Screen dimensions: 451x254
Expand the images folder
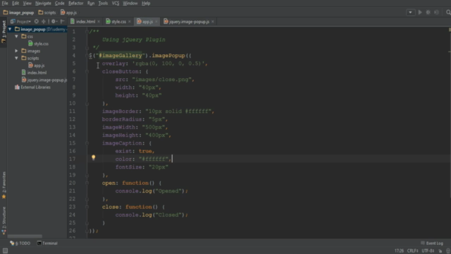coord(17,51)
